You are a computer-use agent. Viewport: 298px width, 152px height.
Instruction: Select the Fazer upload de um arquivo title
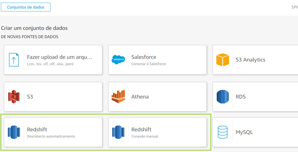(60, 57)
